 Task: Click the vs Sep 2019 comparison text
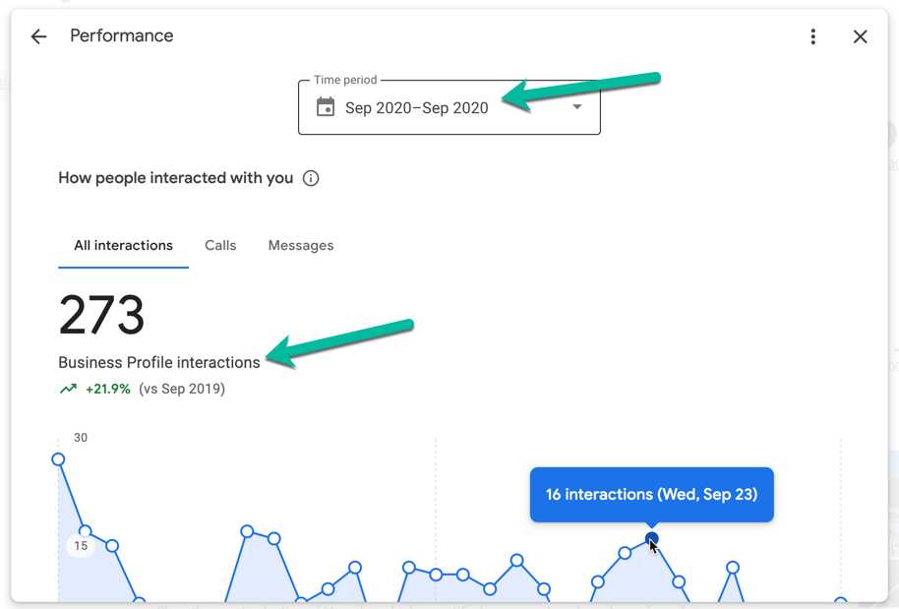[x=182, y=389]
